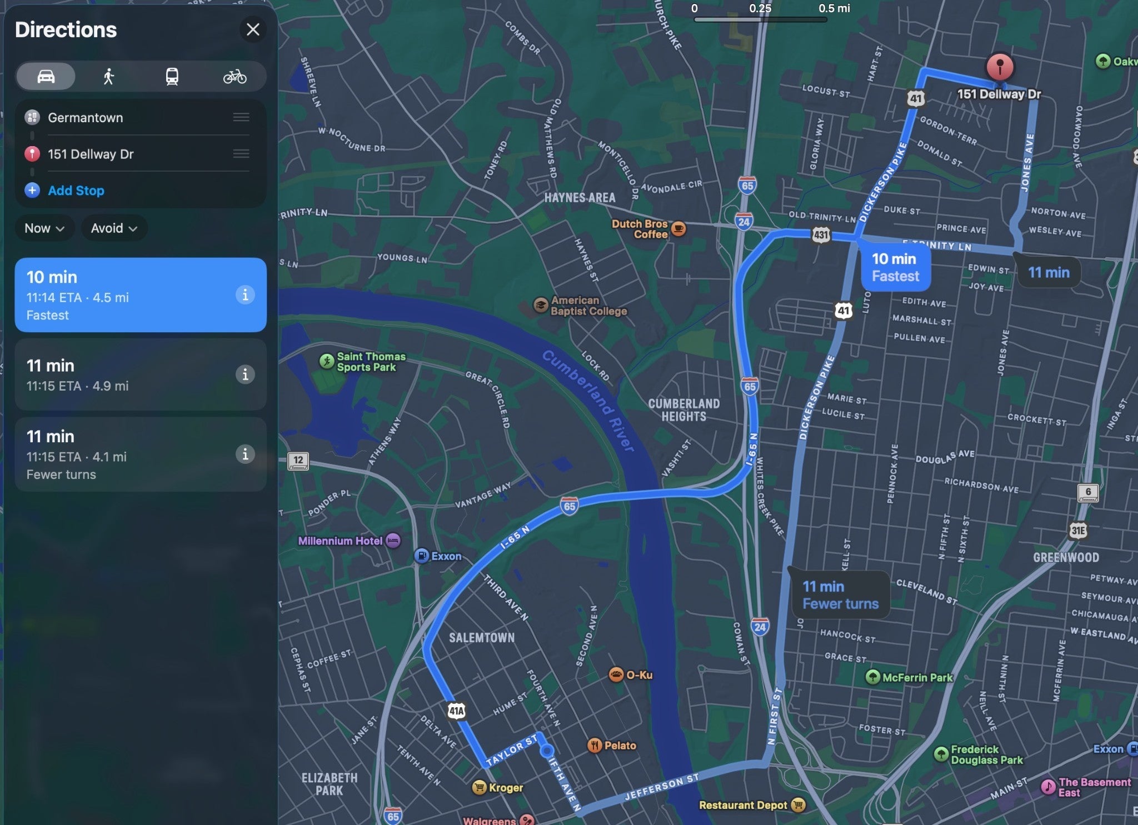1138x825 pixels.
Task: Open info for the Fewer turns route
Action: (245, 454)
